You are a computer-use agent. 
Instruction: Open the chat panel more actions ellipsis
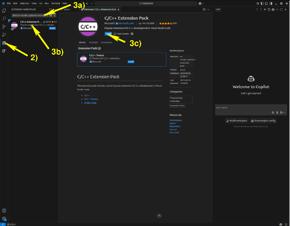[277, 9]
